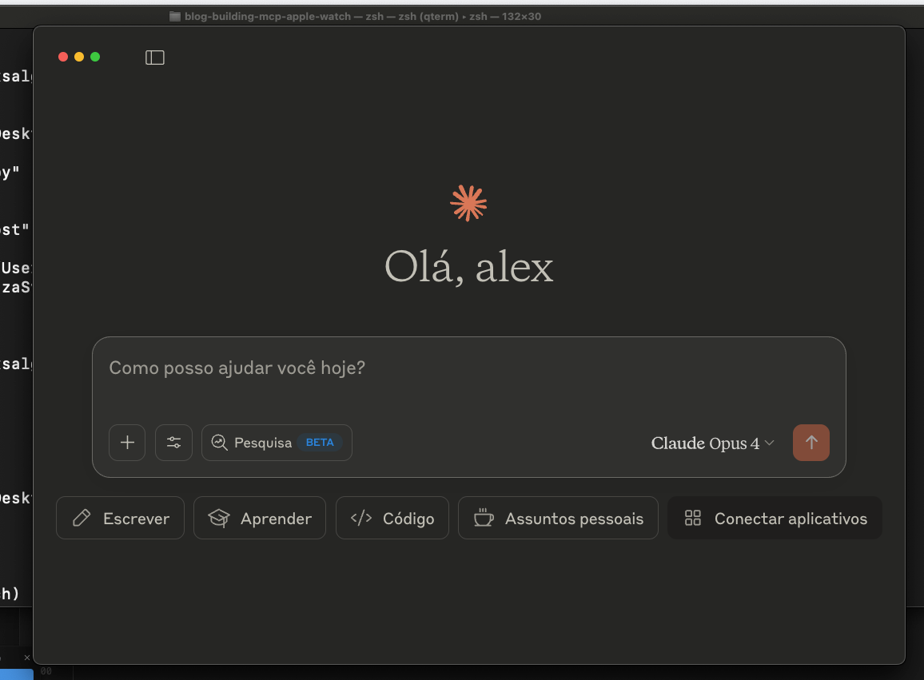Select the Aprender suggestion button
Screen dimensions: 924x680
click(x=260, y=518)
